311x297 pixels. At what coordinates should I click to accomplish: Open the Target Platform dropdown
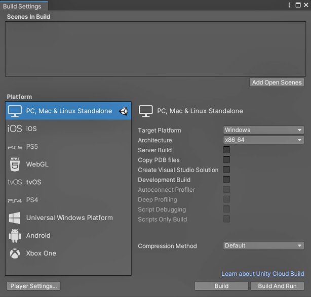point(263,130)
